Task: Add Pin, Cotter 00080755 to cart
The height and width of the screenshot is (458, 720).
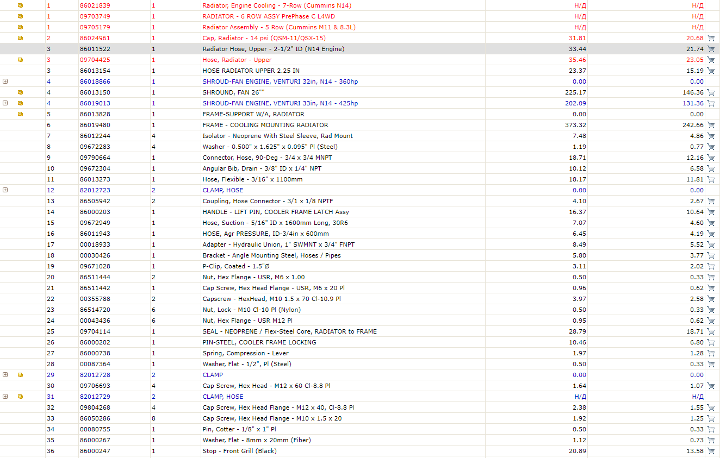Action: [x=711, y=429]
